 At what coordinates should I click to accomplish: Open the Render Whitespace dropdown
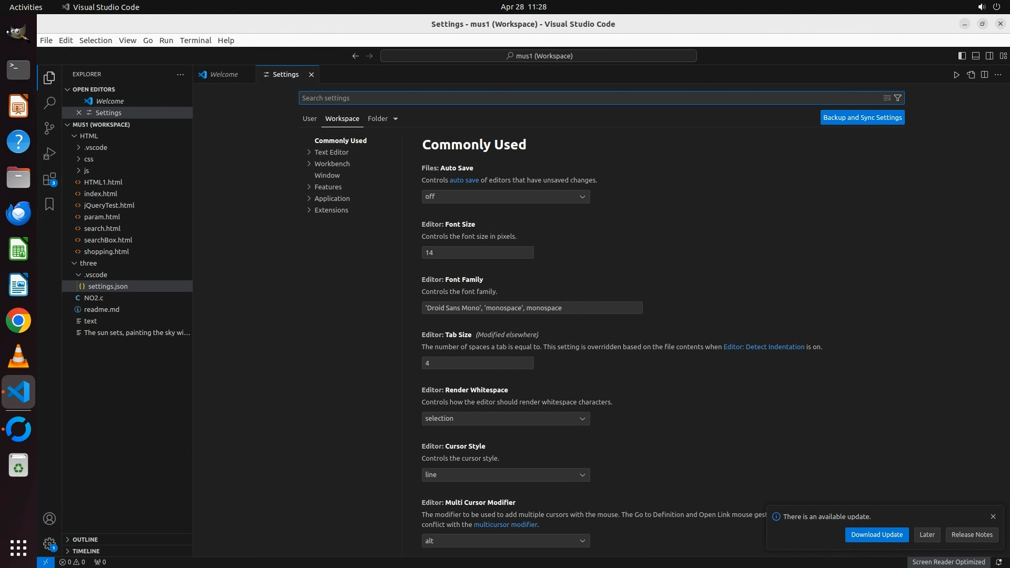click(x=505, y=419)
